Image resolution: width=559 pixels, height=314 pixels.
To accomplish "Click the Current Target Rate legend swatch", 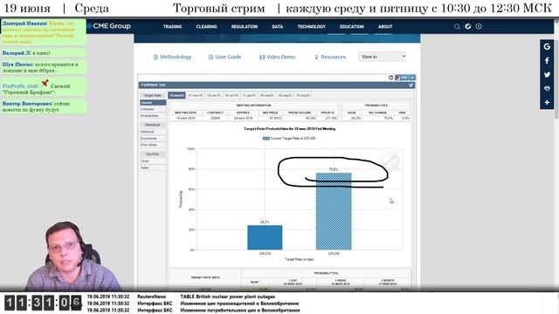I will click(x=266, y=139).
